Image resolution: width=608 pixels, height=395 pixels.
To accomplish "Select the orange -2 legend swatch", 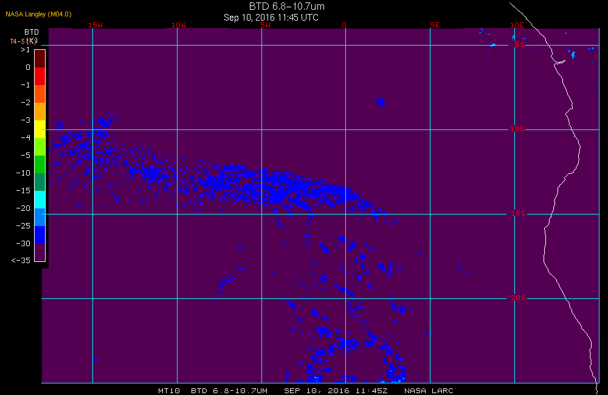I will (x=40, y=111).
